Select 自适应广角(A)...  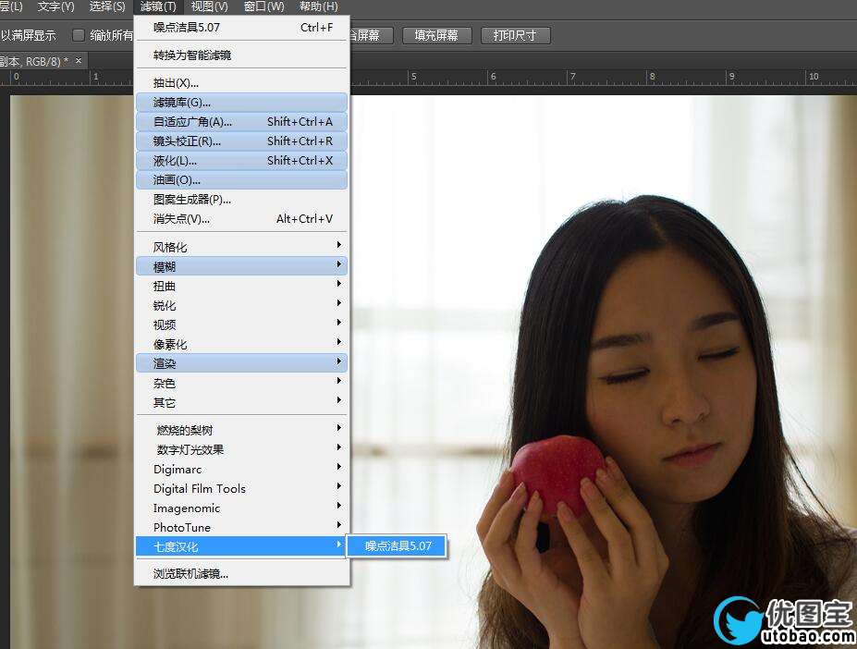(241, 122)
